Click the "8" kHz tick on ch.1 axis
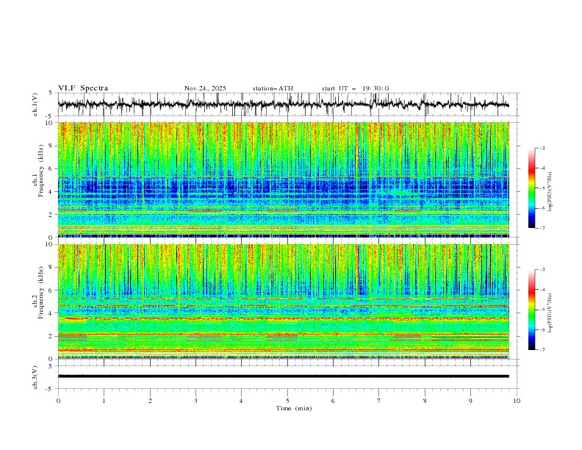This screenshot has width=582, height=450. click(x=51, y=146)
